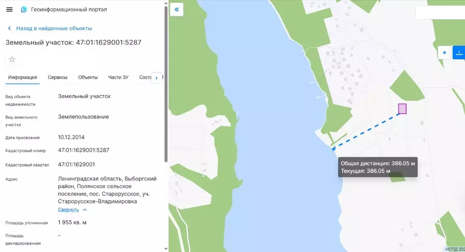Screen dimensions: 465x252
Task: Click the chevron-up next to Свернуть
Action: [85, 210]
